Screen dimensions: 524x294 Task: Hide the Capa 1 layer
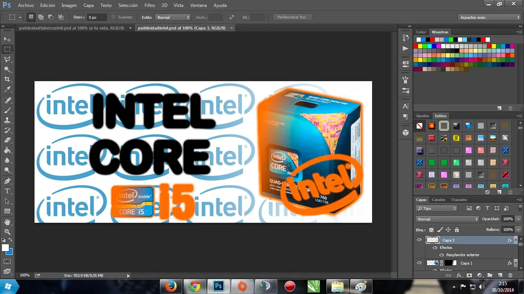419,263
